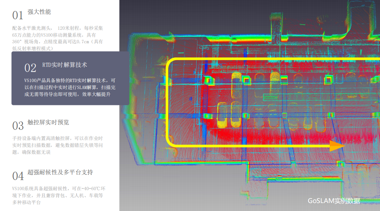Click the paragraph starting with VS100系统具备超强耐候性
Viewport: 380px width, 211px height.
pyautogui.click(x=59, y=195)
